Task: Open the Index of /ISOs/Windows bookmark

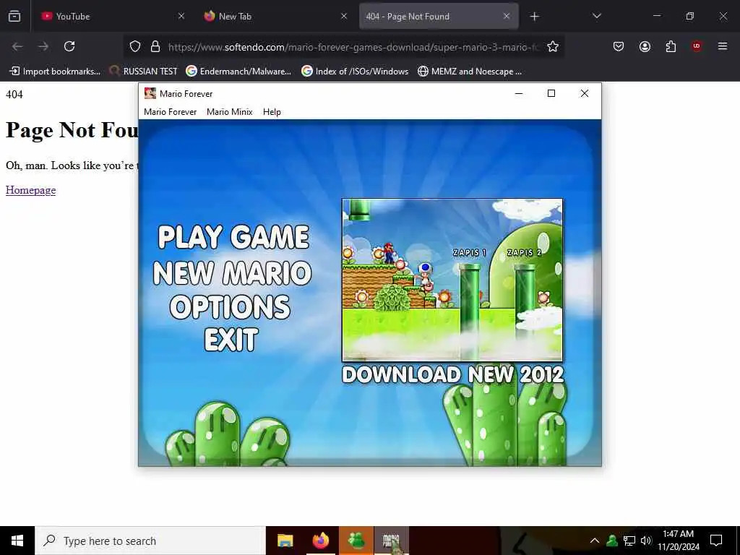Action: click(x=354, y=72)
